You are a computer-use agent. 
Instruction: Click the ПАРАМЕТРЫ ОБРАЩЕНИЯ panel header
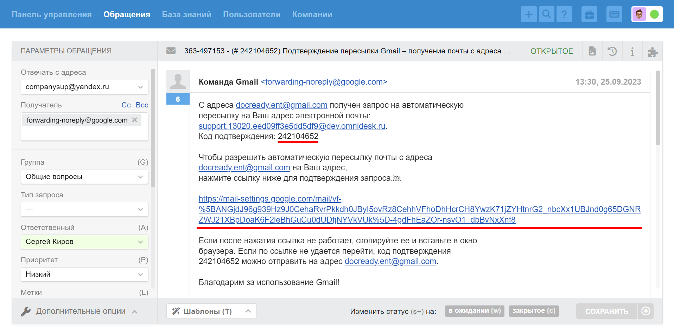click(x=66, y=51)
